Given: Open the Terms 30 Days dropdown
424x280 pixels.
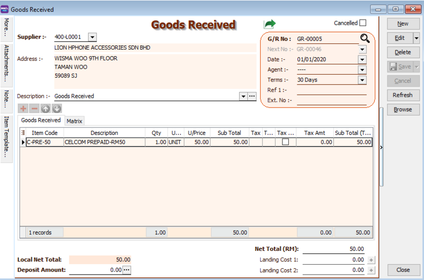Looking at the screenshot, I should click(362, 80).
